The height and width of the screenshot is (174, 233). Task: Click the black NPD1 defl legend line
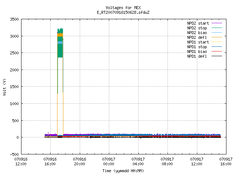[x=217, y=56]
